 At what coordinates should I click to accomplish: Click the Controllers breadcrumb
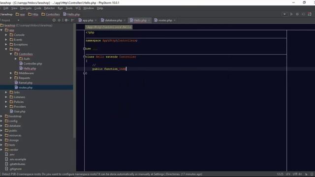point(51,14)
